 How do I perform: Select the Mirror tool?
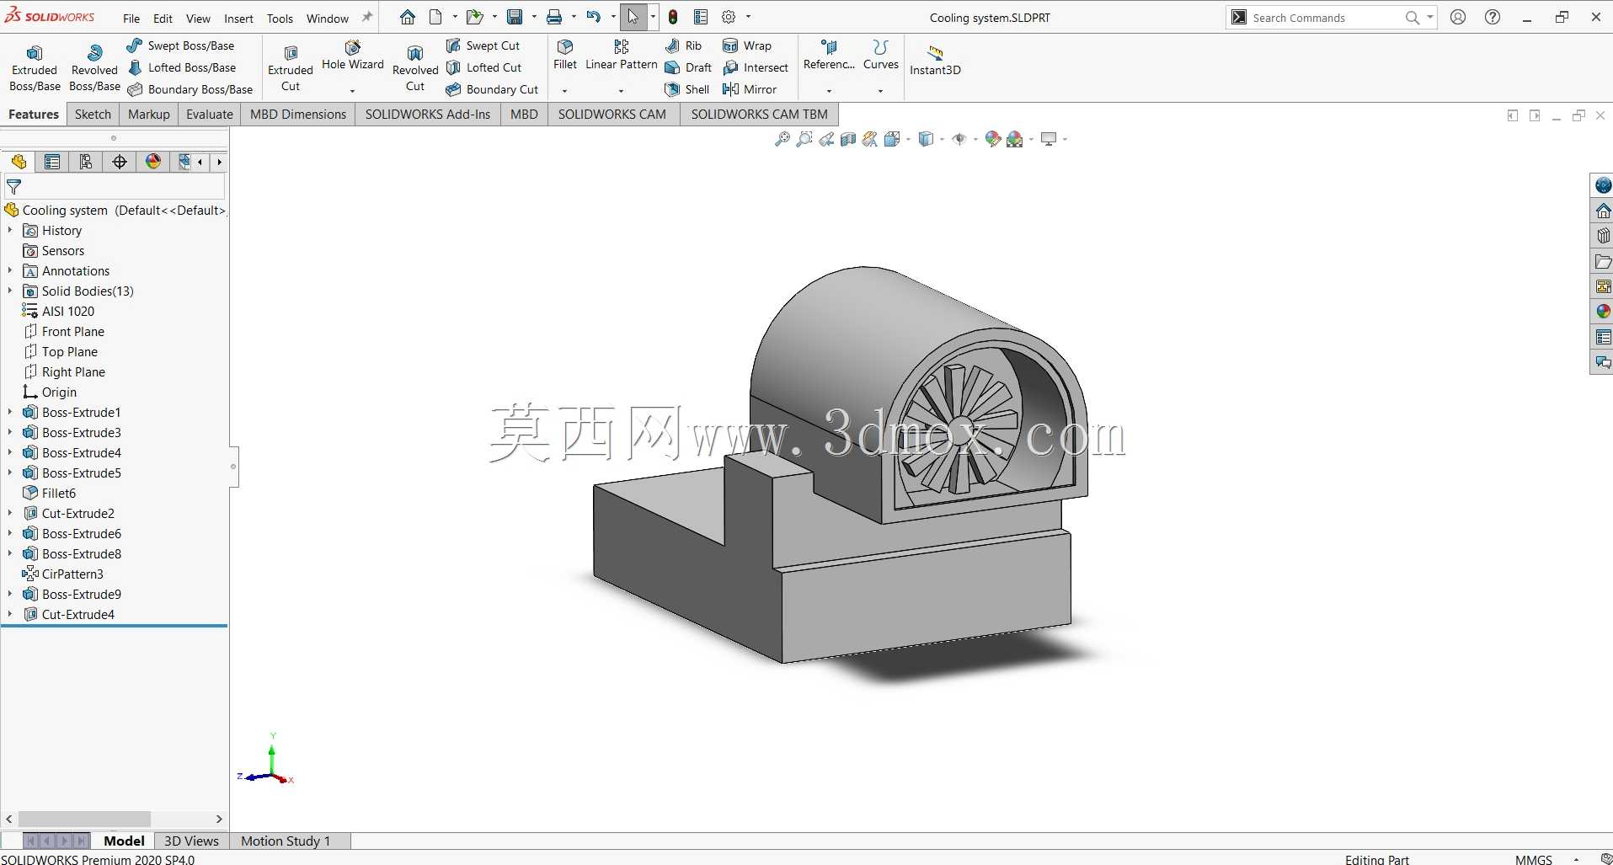pyautogui.click(x=750, y=89)
